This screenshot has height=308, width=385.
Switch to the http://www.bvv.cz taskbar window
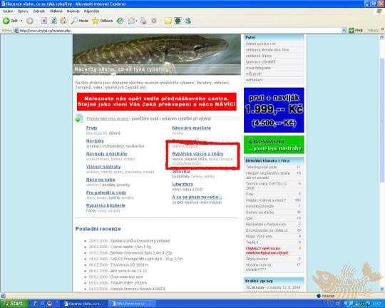(x=132, y=304)
